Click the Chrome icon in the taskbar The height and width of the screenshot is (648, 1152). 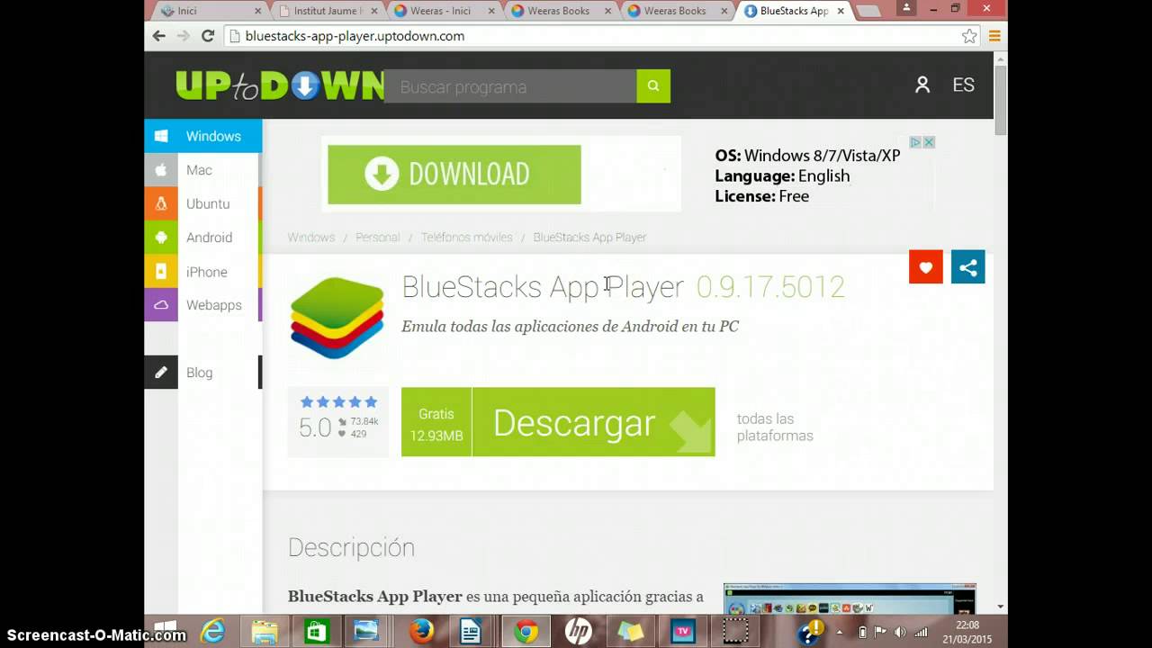526,632
